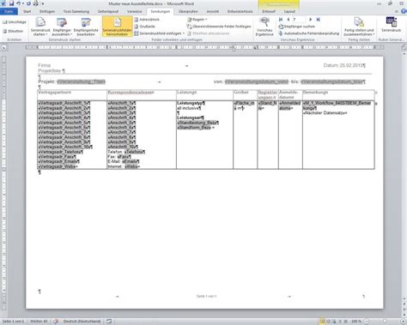407x325 pixels.
Task: Open the table tools Layout tab
Action: [289, 11]
